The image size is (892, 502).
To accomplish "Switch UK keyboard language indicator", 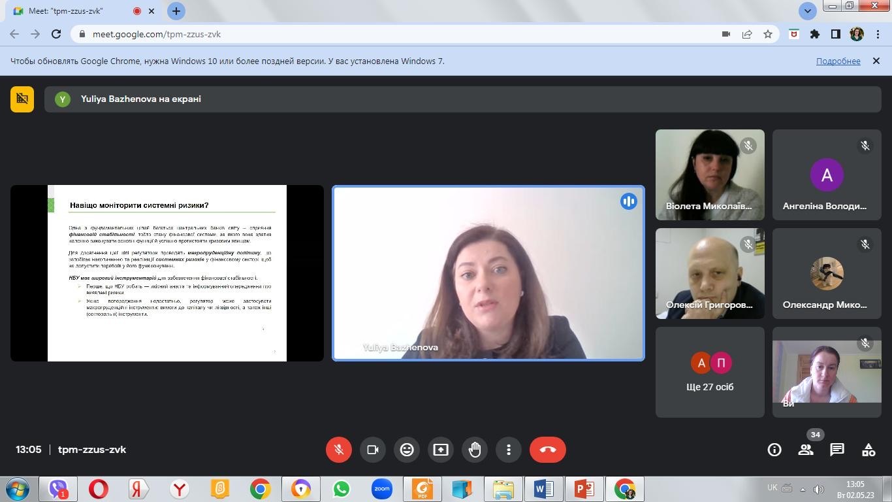I will coord(773,488).
